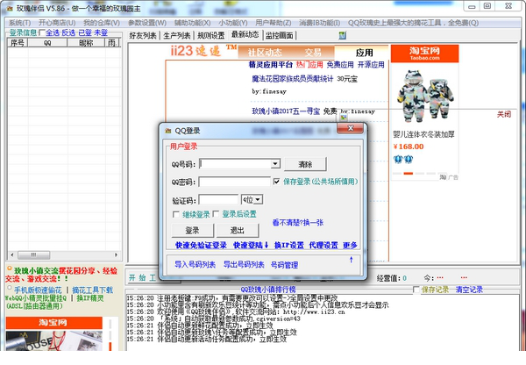Open the 号码管理 link
Screen dimensions: 526x365
click(284, 265)
